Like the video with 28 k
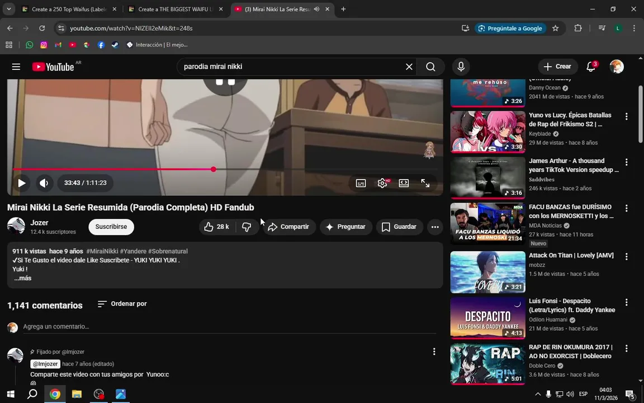Screen dimensions: 644x403 [x=217, y=227]
